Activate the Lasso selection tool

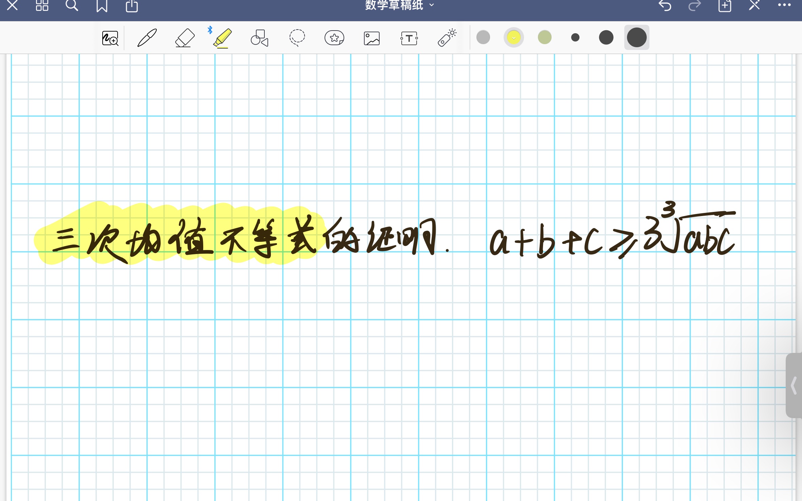point(297,37)
